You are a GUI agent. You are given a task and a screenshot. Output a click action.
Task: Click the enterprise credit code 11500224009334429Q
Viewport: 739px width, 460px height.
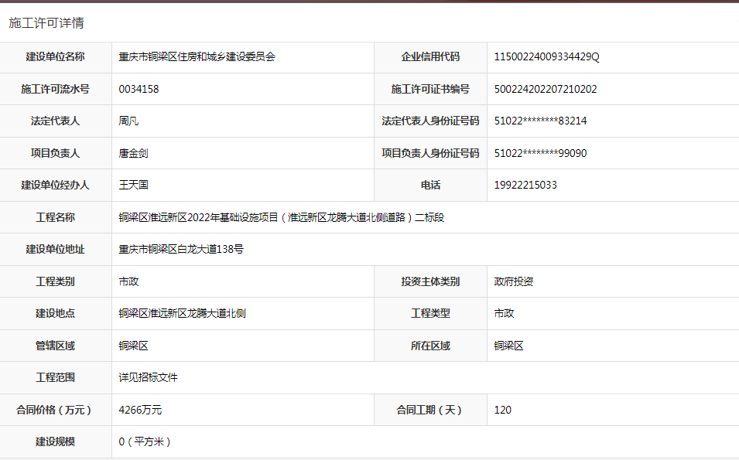546,56
